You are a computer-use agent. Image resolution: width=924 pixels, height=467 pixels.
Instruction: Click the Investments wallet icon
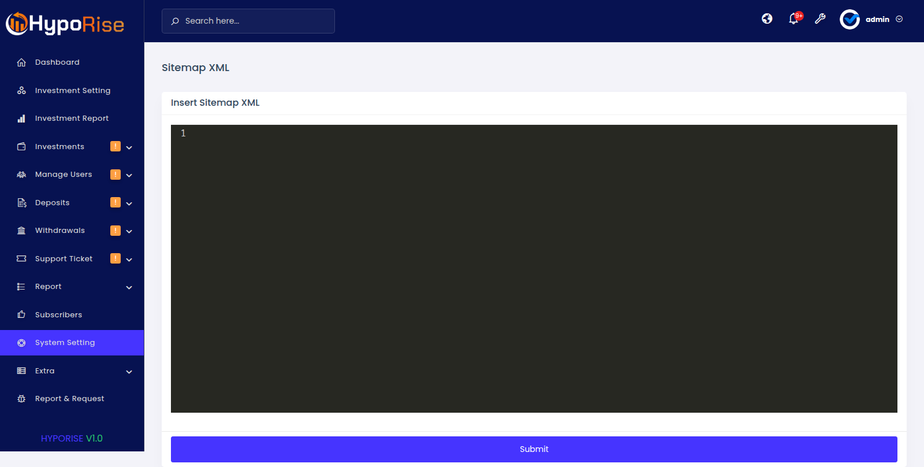point(21,147)
